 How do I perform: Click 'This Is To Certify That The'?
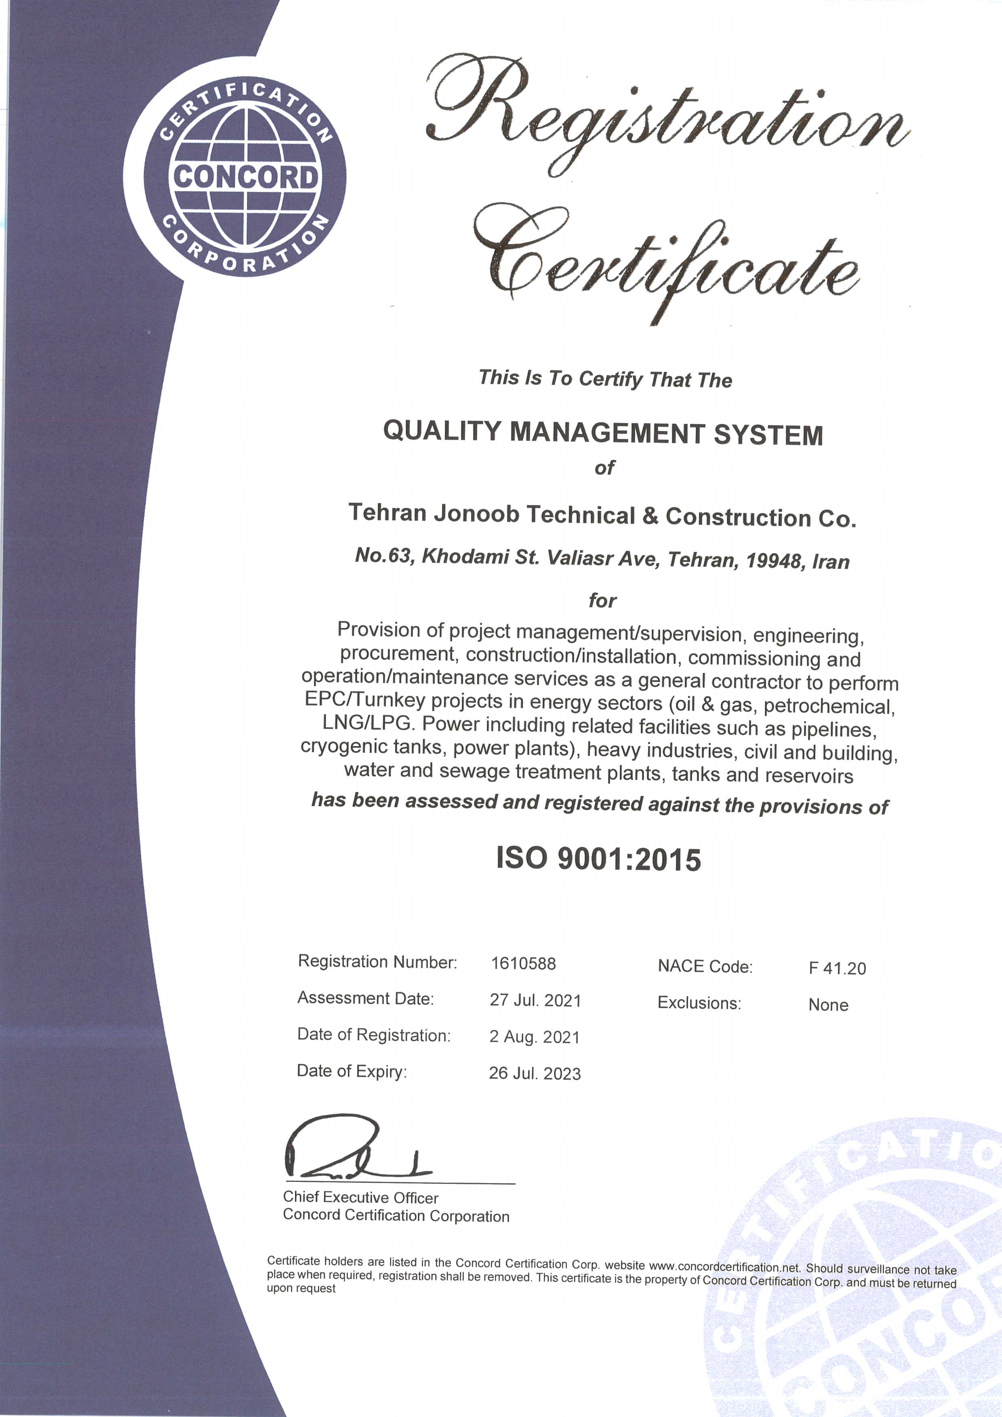point(605,379)
